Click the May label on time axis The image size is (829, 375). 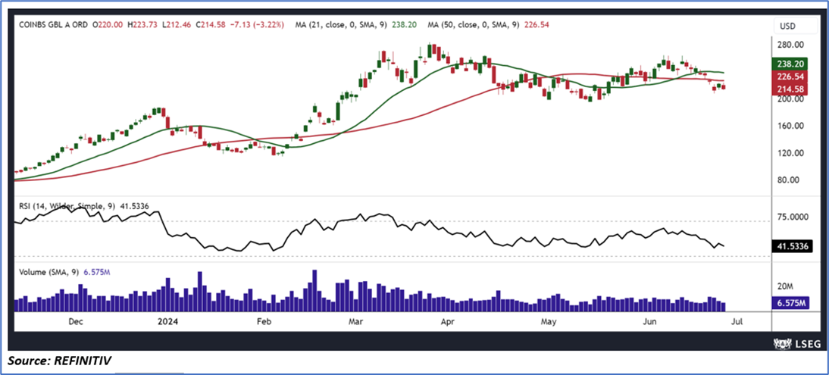(548, 321)
